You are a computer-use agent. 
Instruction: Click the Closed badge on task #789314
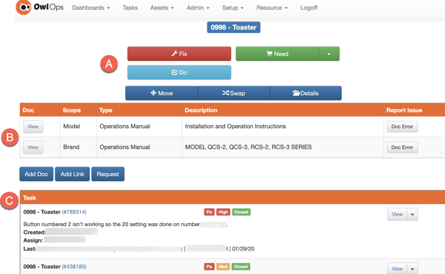point(241,212)
